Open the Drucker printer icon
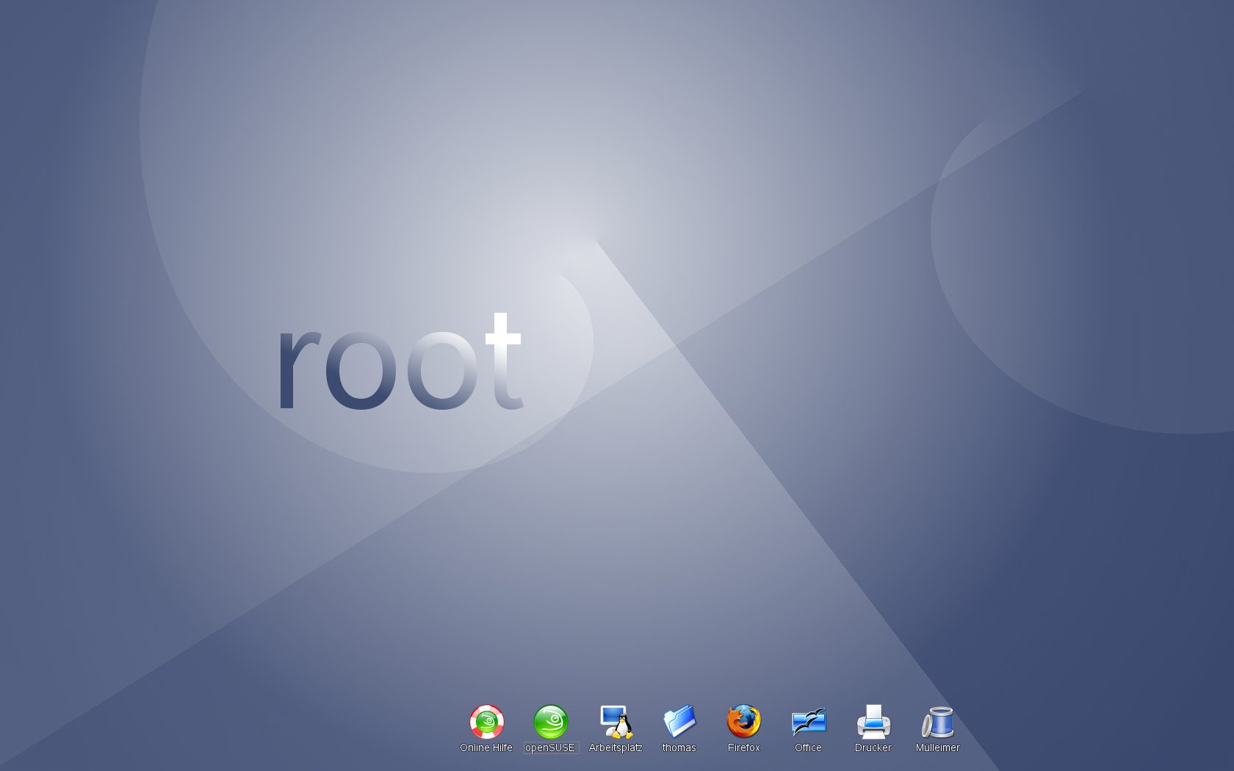The width and height of the screenshot is (1234, 771). coord(873,722)
